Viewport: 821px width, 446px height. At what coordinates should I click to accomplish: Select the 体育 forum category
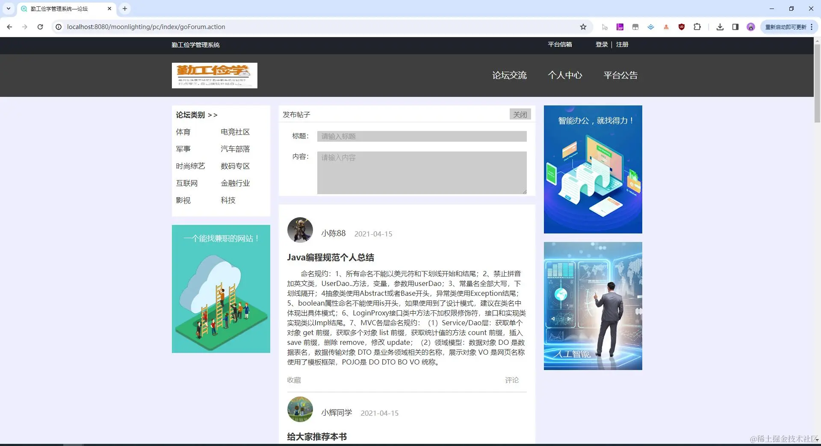click(183, 132)
